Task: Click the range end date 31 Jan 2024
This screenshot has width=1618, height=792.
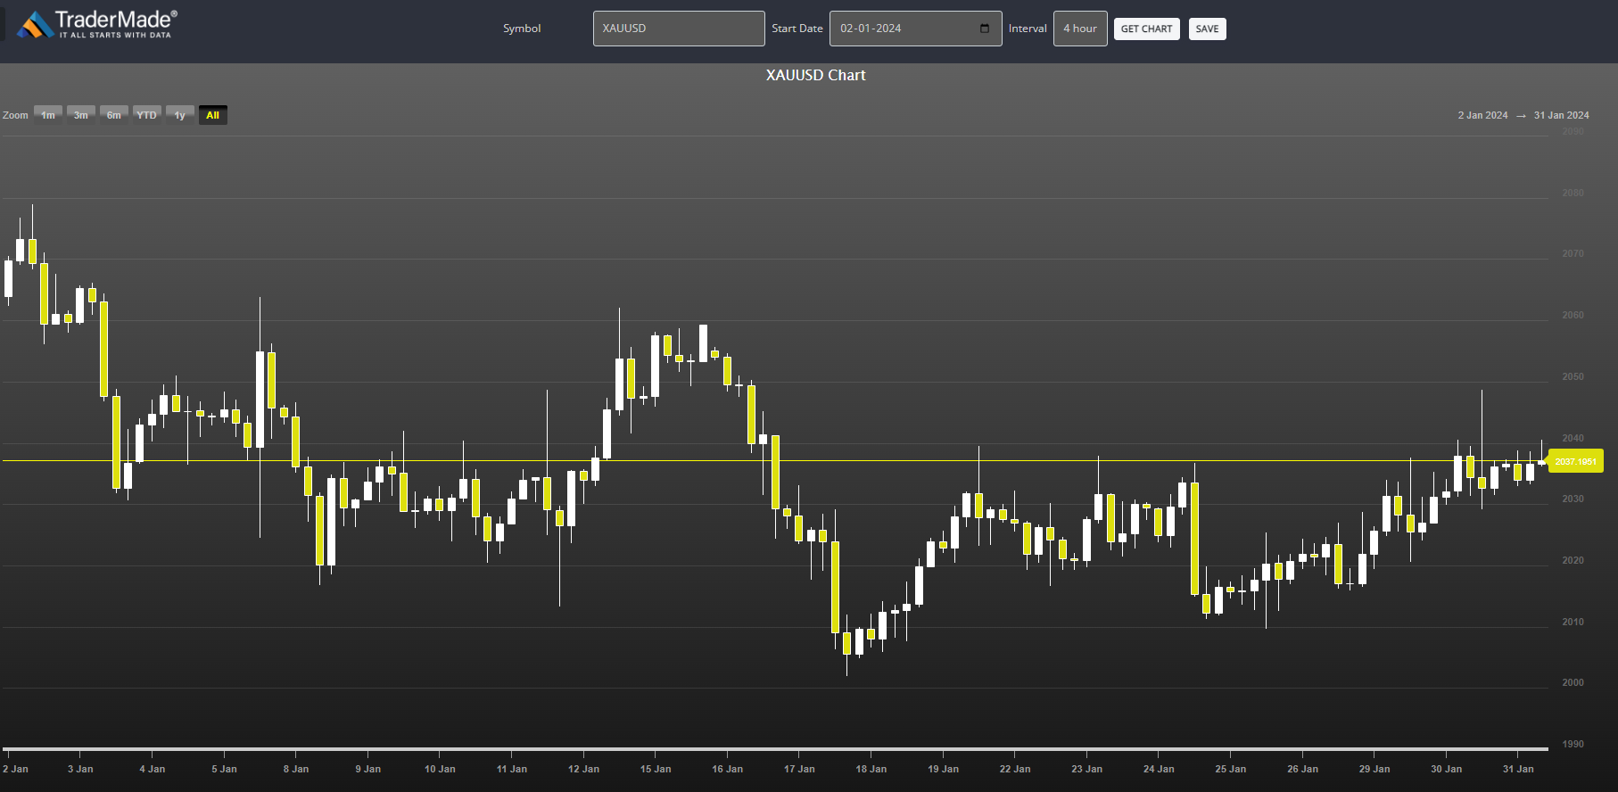Action: tap(1561, 115)
